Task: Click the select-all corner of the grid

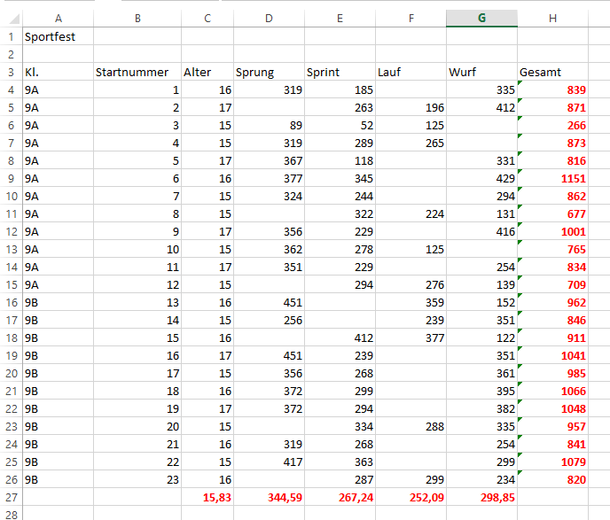Action: [x=11, y=18]
